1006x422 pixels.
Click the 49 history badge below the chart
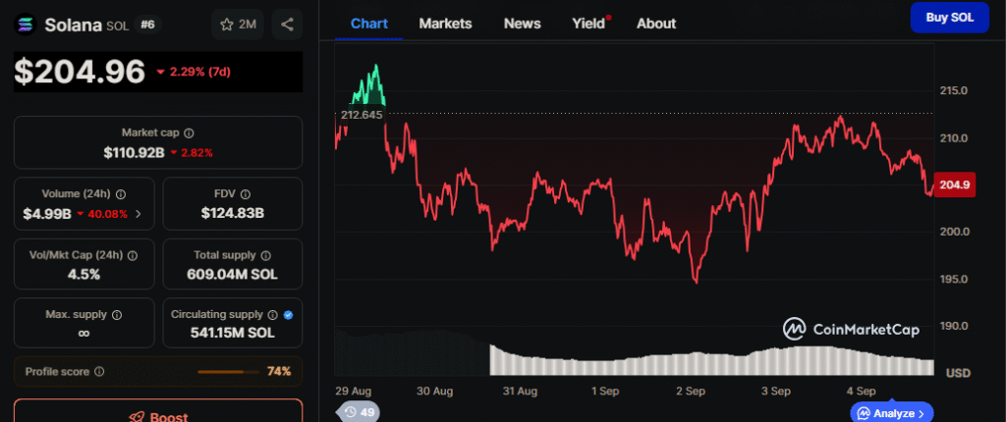pyautogui.click(x=359, y=412)
